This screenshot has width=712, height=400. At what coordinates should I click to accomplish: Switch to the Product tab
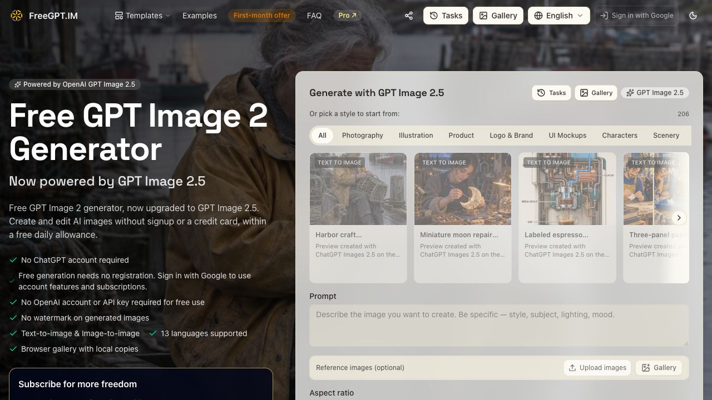click(x=461, y=136)
